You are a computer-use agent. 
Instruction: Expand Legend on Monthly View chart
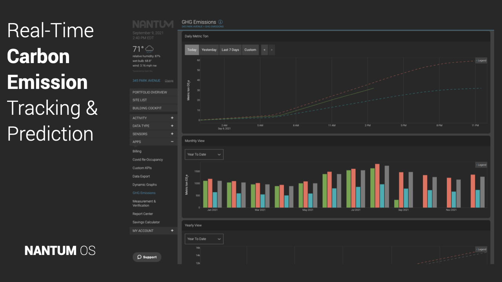(481, 164)
